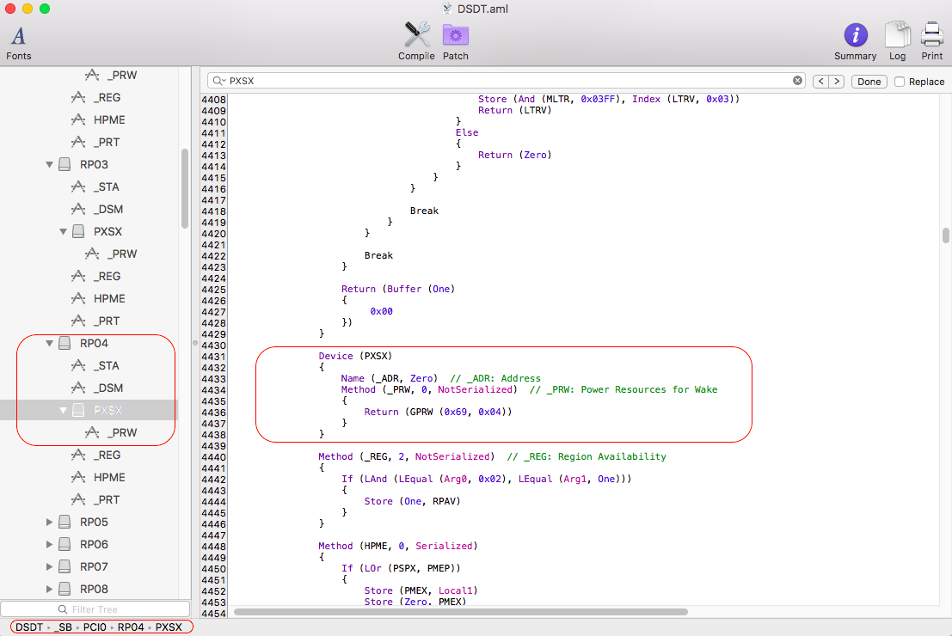Open the Log window
The height and width of the screenshot is (636, 952).
point(897,40)
